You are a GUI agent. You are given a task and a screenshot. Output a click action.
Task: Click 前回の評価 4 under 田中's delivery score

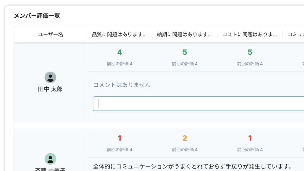[x=185, y=64]
